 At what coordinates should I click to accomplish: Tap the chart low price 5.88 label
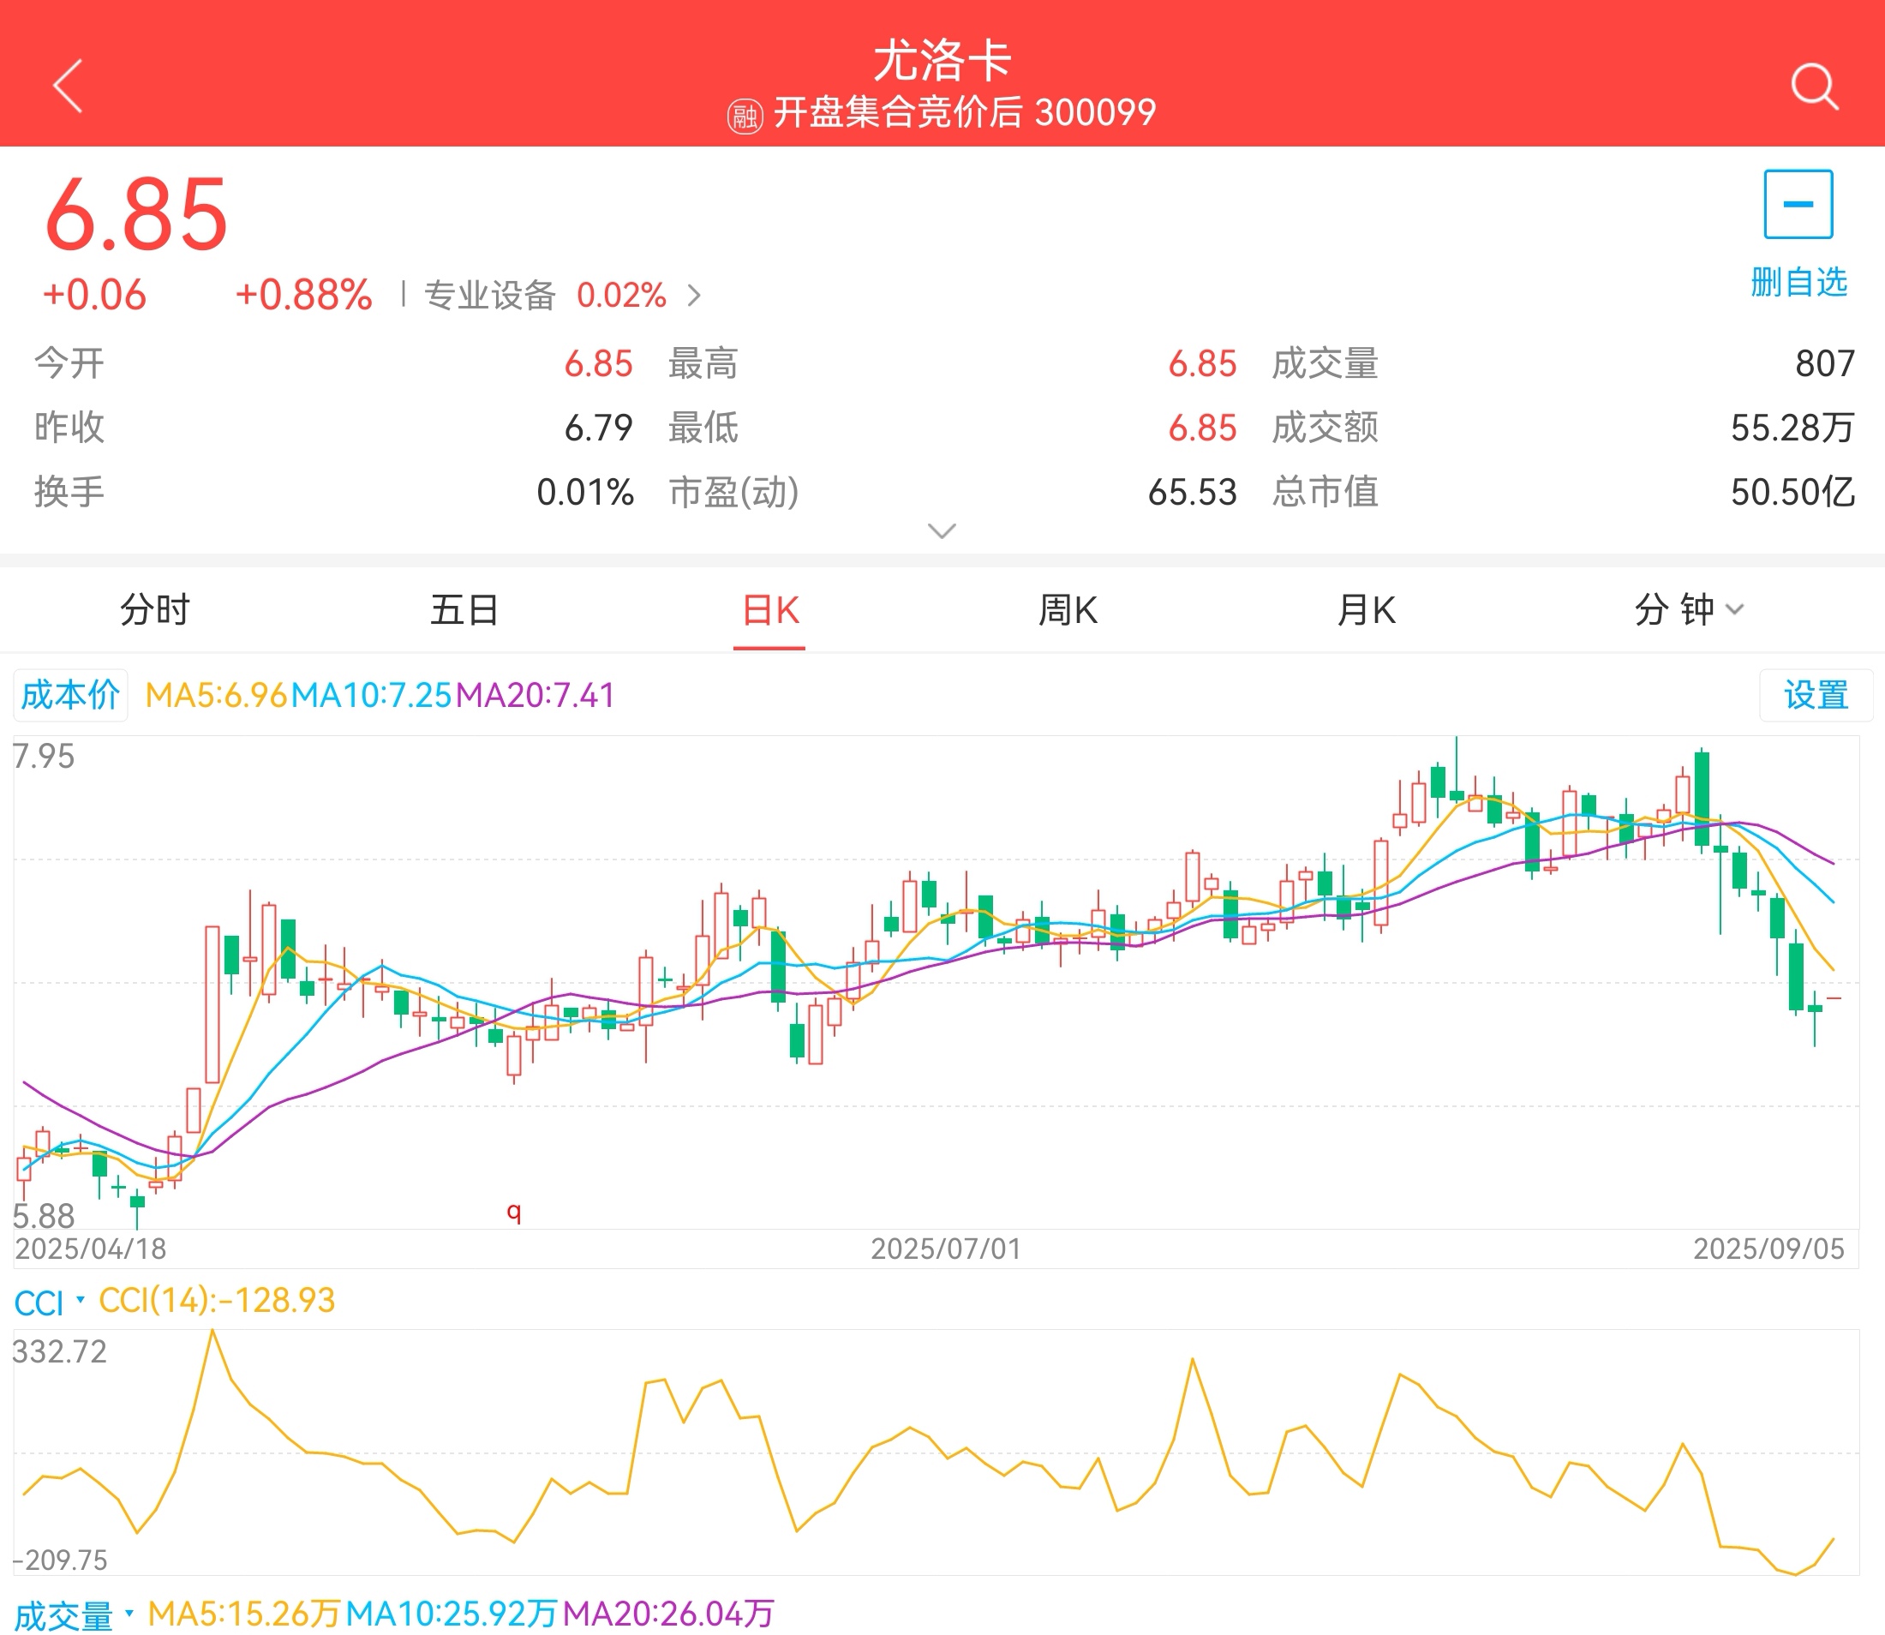[44, 1216]
